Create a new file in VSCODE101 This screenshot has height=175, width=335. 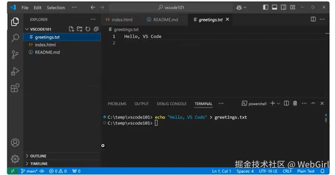tap(71, 29)
